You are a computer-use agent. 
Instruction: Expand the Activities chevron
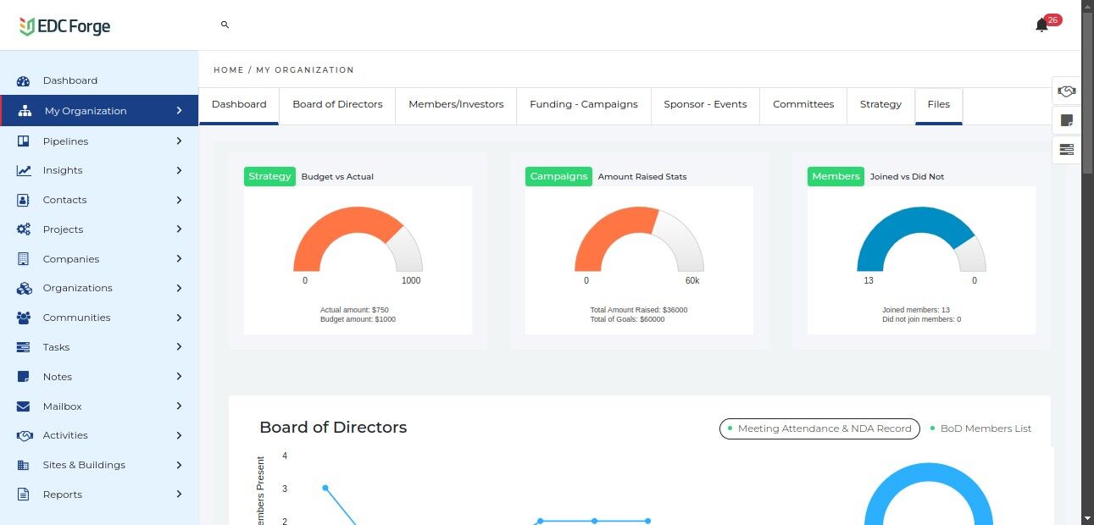pyautogui.click(x=179, y=435)
